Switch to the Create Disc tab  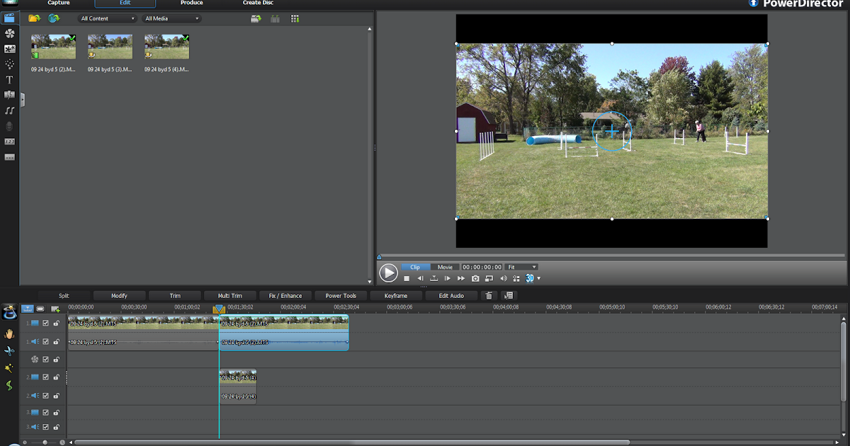click(258, 3)
